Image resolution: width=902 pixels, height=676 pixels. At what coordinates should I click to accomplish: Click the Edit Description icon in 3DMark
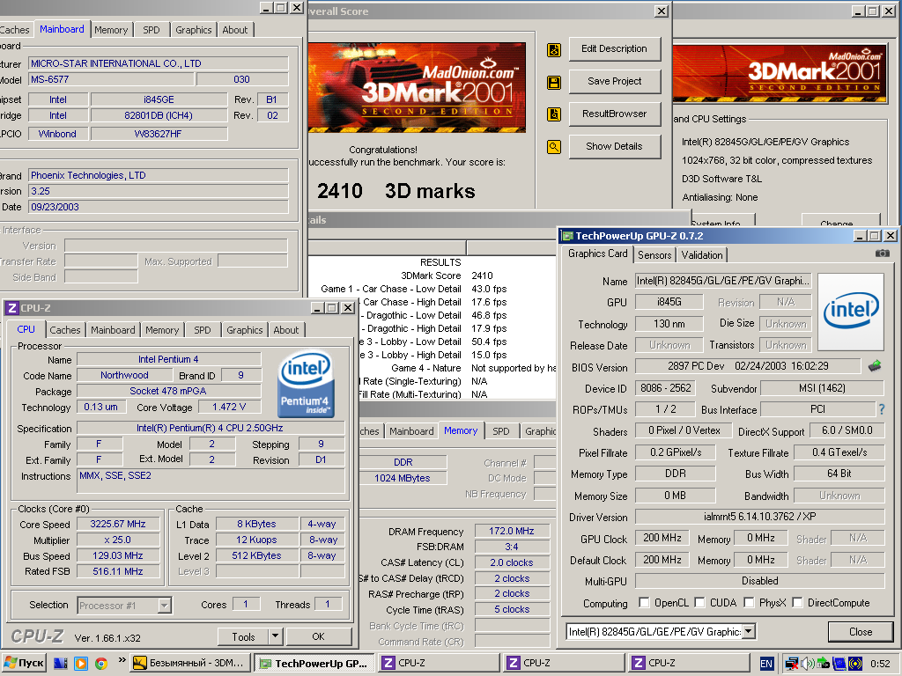tap(553, 50)
